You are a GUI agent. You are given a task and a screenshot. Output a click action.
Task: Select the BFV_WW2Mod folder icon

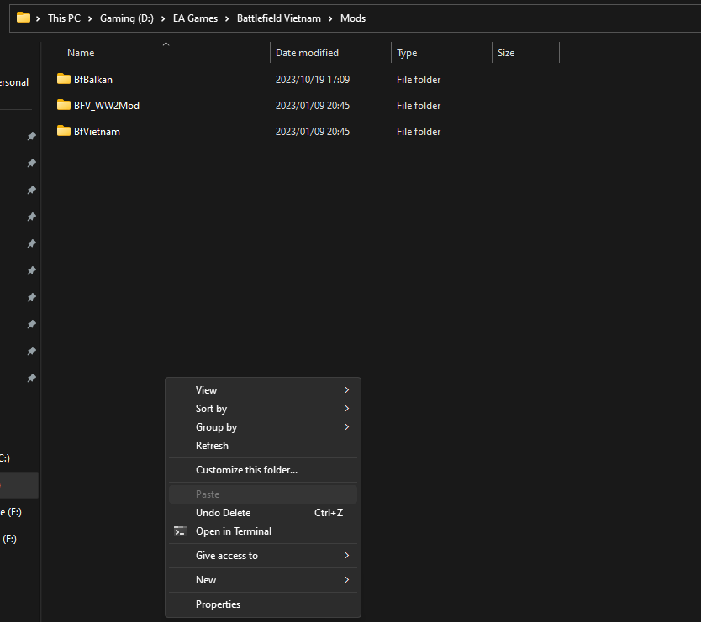[x=64, y=105]
